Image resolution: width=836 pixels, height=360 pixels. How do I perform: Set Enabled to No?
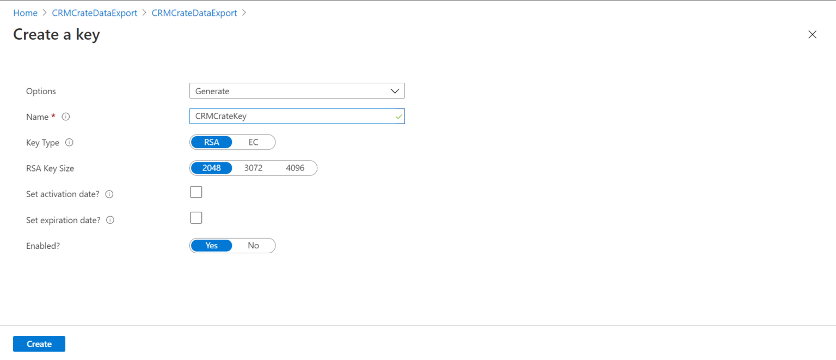tap(253, 245)
